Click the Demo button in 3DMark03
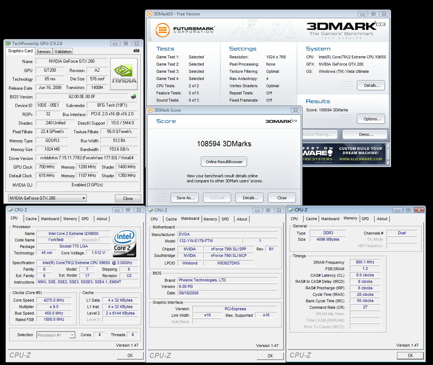Screen dimensions: 433x365 tap(366, 134)
